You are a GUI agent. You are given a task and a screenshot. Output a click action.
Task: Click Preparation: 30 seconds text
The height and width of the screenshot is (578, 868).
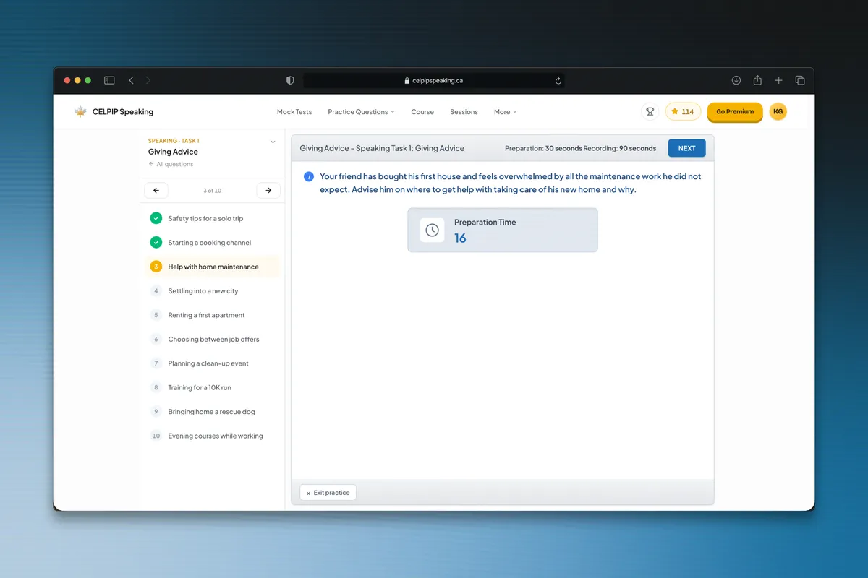tap(543, 148)
